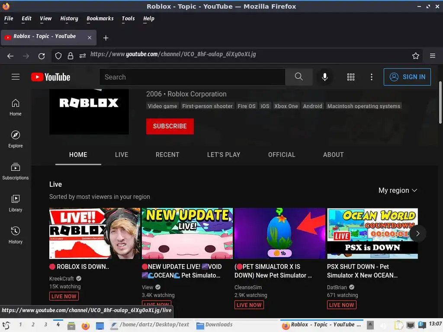
Task: Click the address bar URL
Action: coord(173,54)
